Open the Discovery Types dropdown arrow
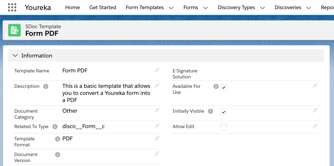334x166 pixels. [x=262, y=8]
